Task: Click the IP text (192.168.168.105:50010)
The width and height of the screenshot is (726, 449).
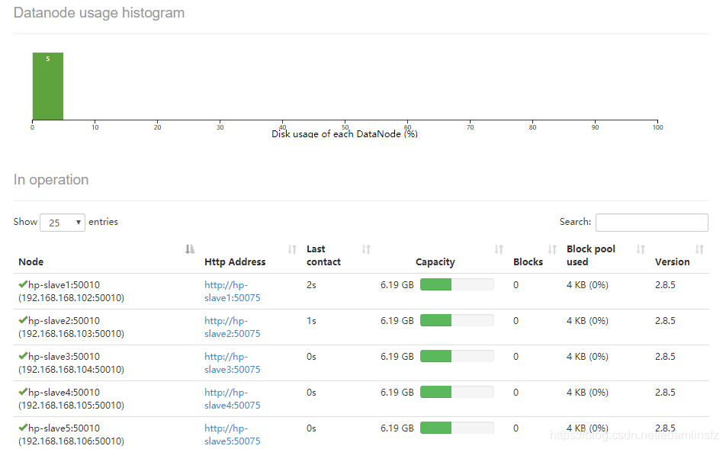Action: pyautogui.click(x=72, y=405)
